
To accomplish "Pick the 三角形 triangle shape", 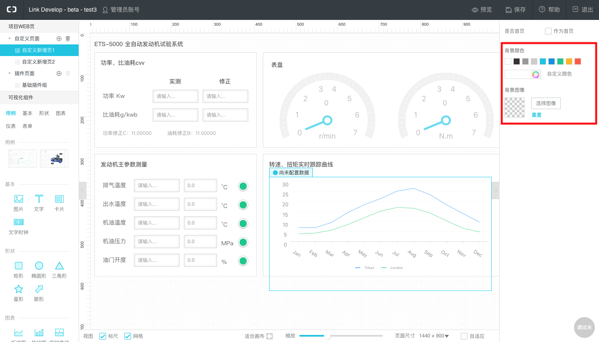I will point(59,269).
